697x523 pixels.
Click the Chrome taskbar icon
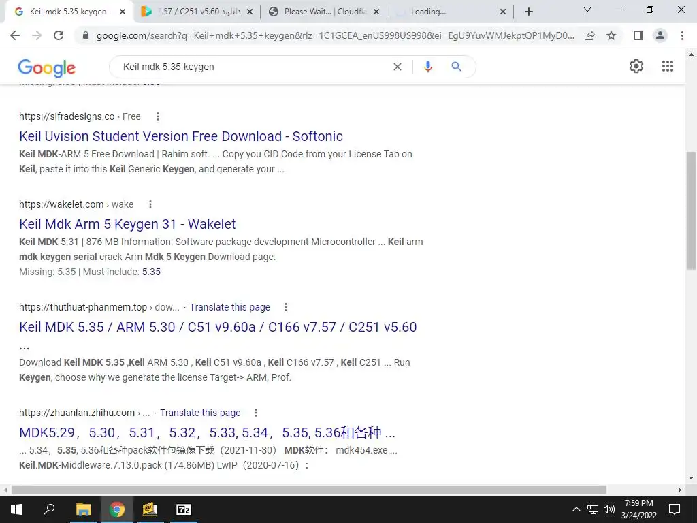click(117, 509)
